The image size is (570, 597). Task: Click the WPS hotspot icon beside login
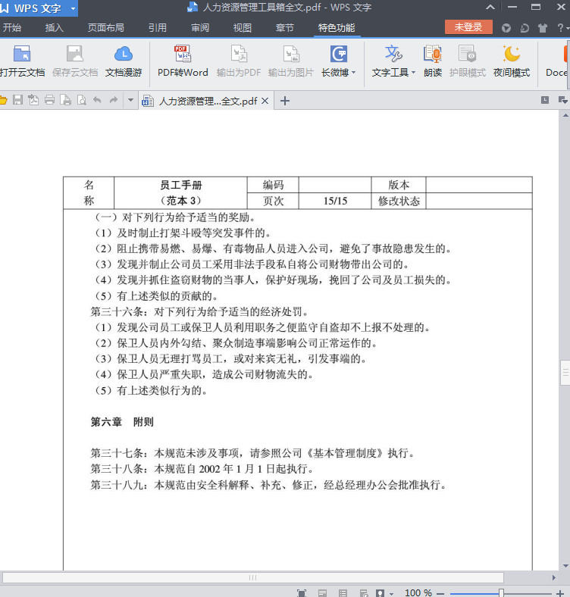pyautogui.click(x=506, y=28)
